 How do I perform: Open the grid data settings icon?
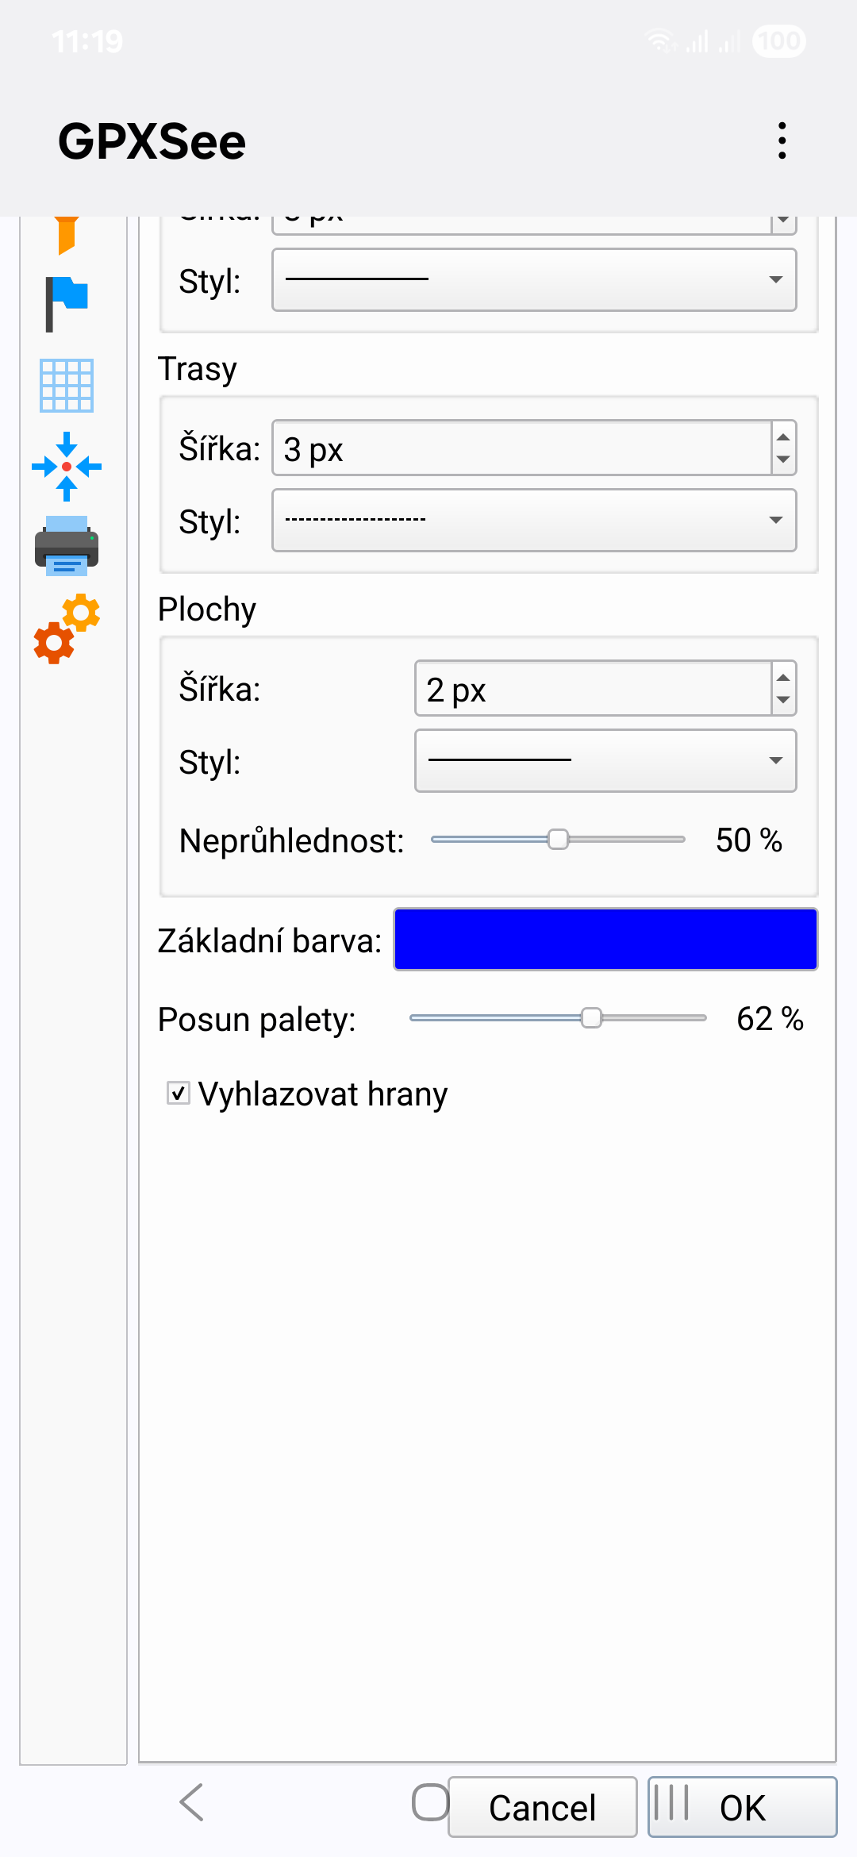coord(67,386)
